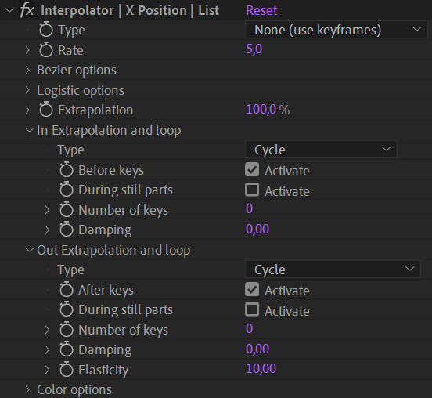Open the None (use keyframes) dropdown
This screenshot has width=432, height=398.
coord(336,30)
